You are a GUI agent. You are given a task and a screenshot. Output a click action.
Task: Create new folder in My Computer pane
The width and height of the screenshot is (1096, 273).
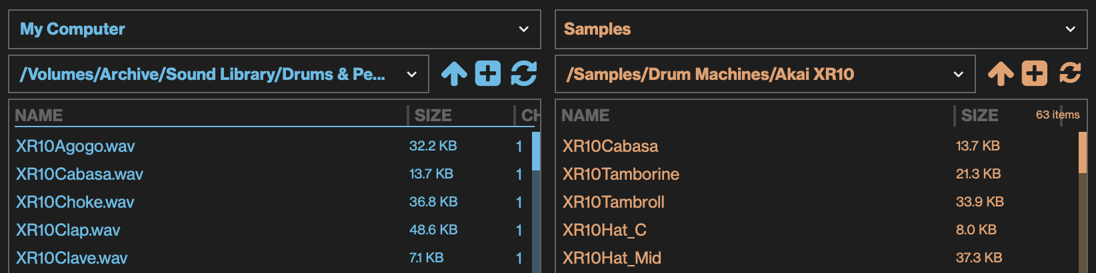pos(488,74)
